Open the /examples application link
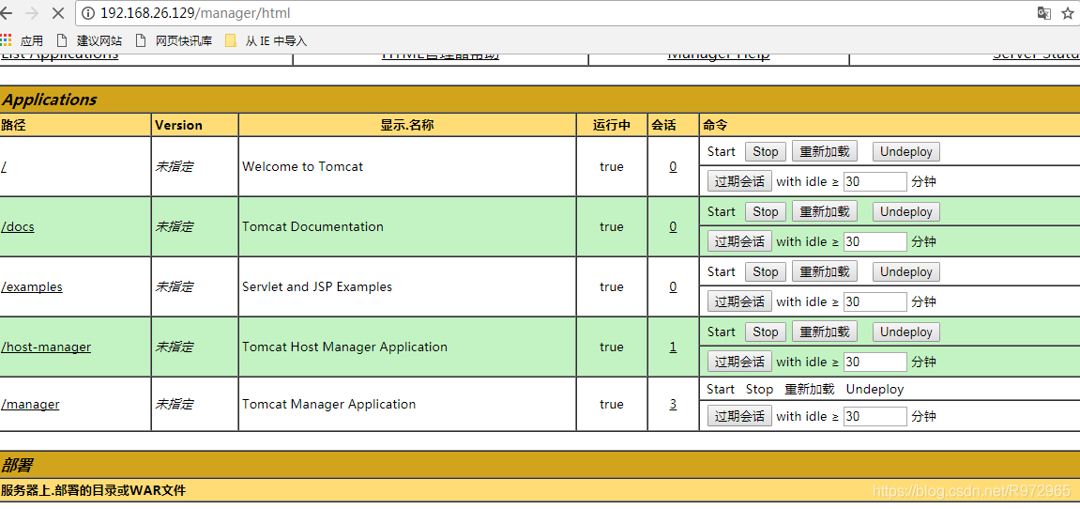 [32, 287]
